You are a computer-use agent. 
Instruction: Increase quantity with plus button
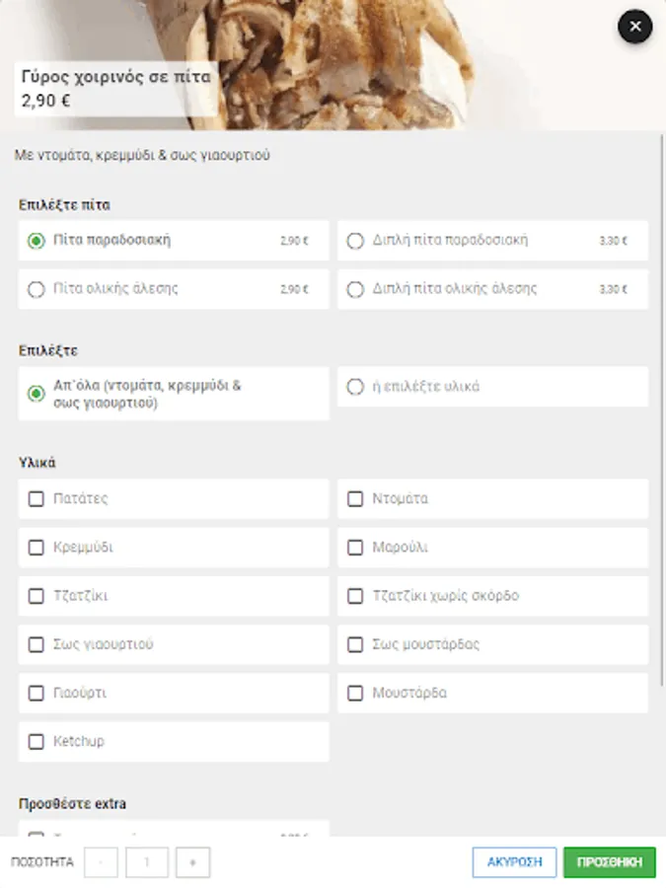192,862
